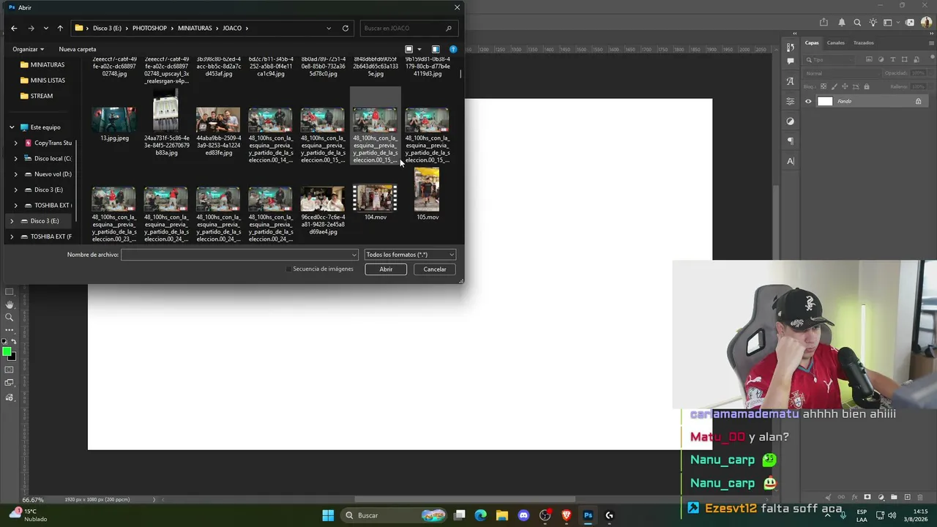
Task: Toggle the preview pane in the Abrir dialog
Action: [435, 49]
